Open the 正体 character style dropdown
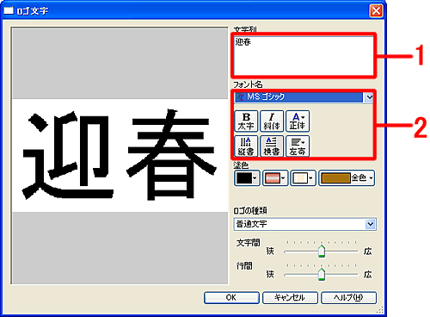 [298, 121]
